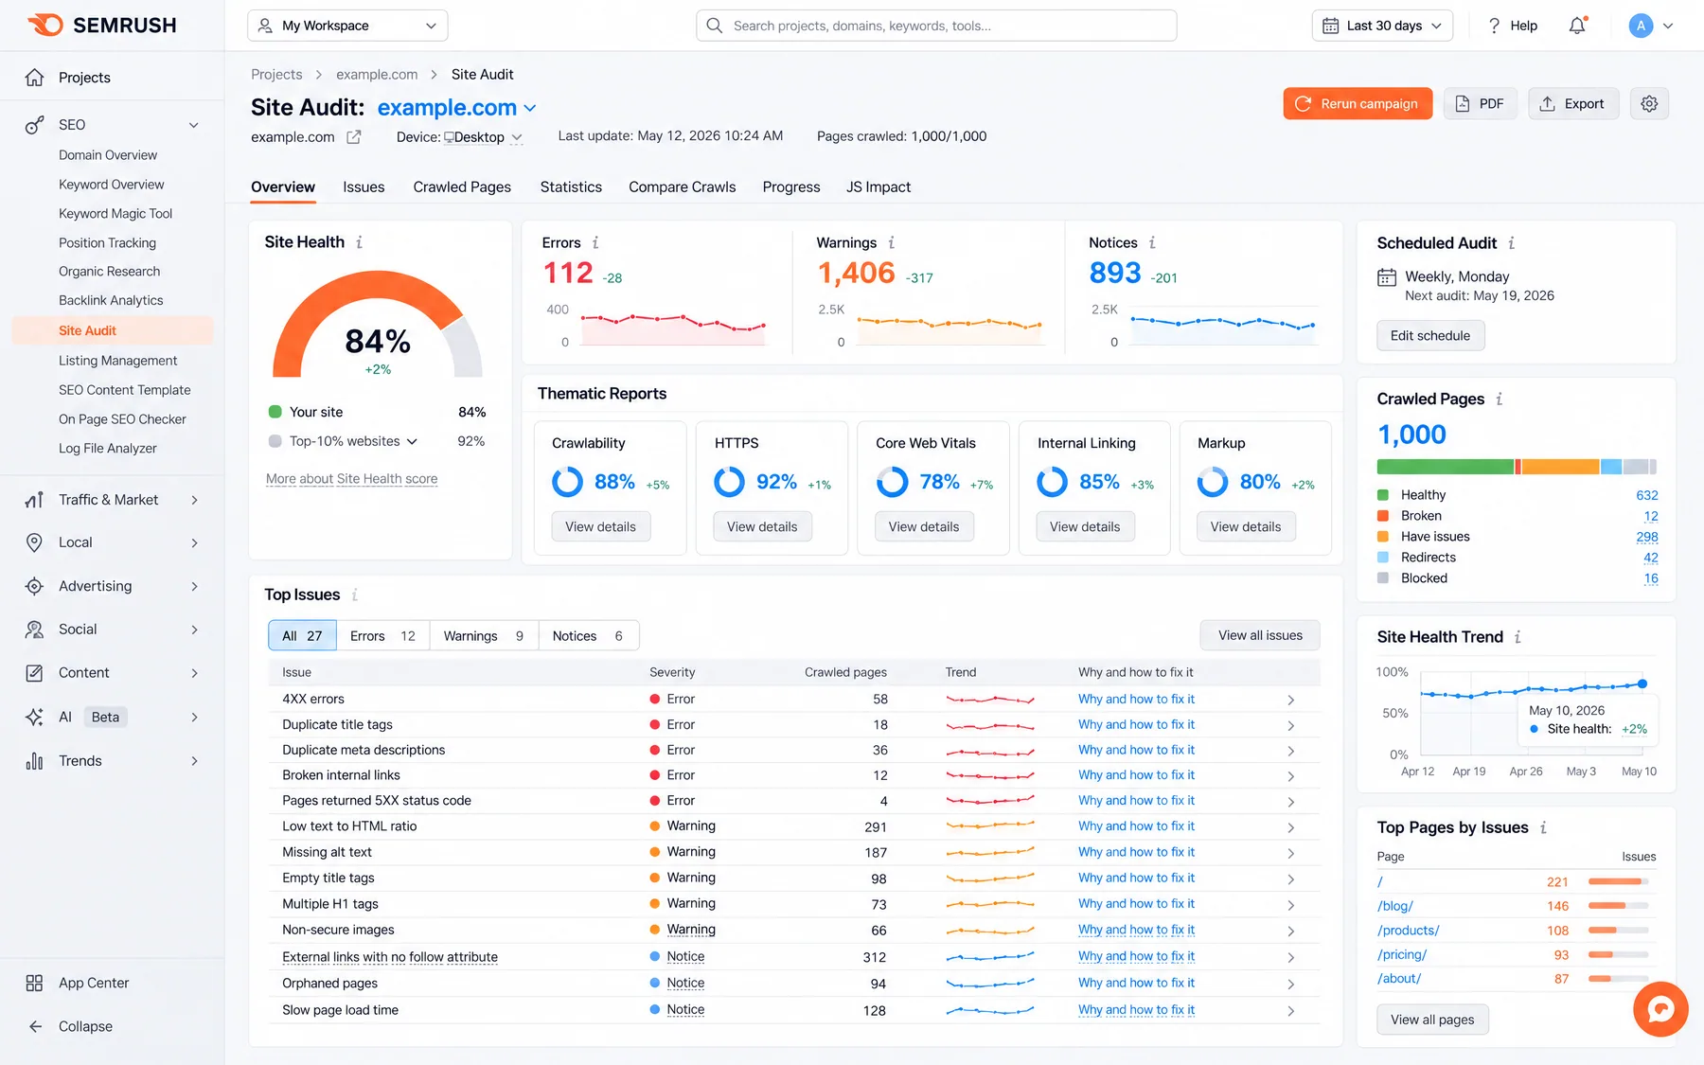The width and height of the screenshot is (1704, 1065).
Task: Filter Top Issues by Warnings
Action: click(484, 636)
